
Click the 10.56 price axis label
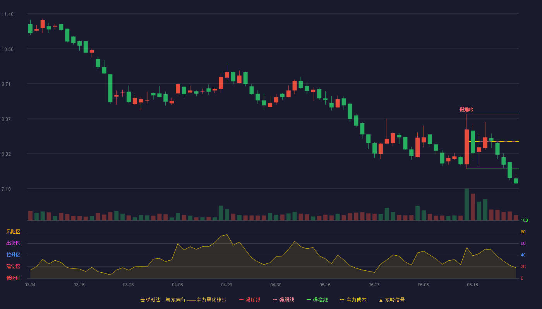(7, 49)
